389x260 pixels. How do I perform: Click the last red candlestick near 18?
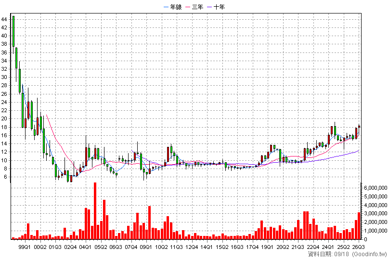click(x=359, y=127)
